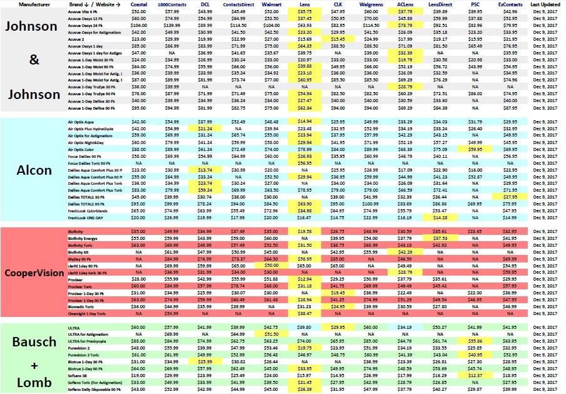566x394 pixels.
Task: Select the Soflens 38 brand cell
Action: [77, 376]
